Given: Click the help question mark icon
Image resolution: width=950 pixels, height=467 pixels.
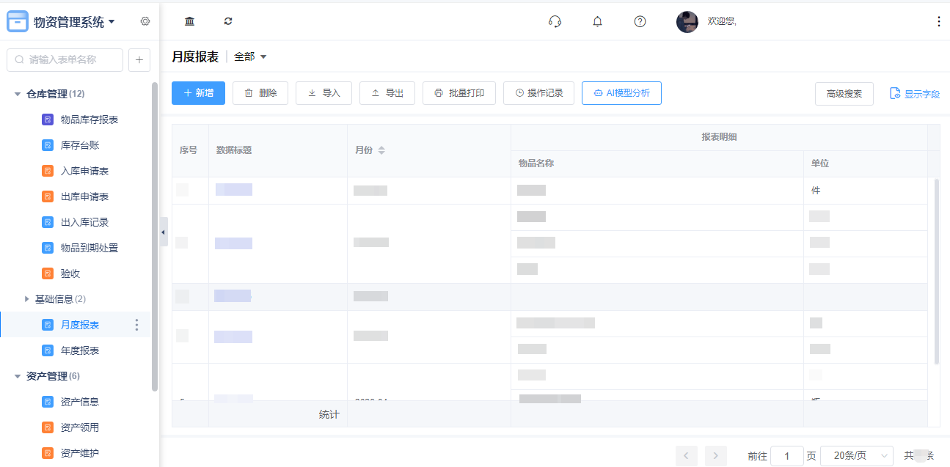Looking at the screenshot, I should point(640,21).
